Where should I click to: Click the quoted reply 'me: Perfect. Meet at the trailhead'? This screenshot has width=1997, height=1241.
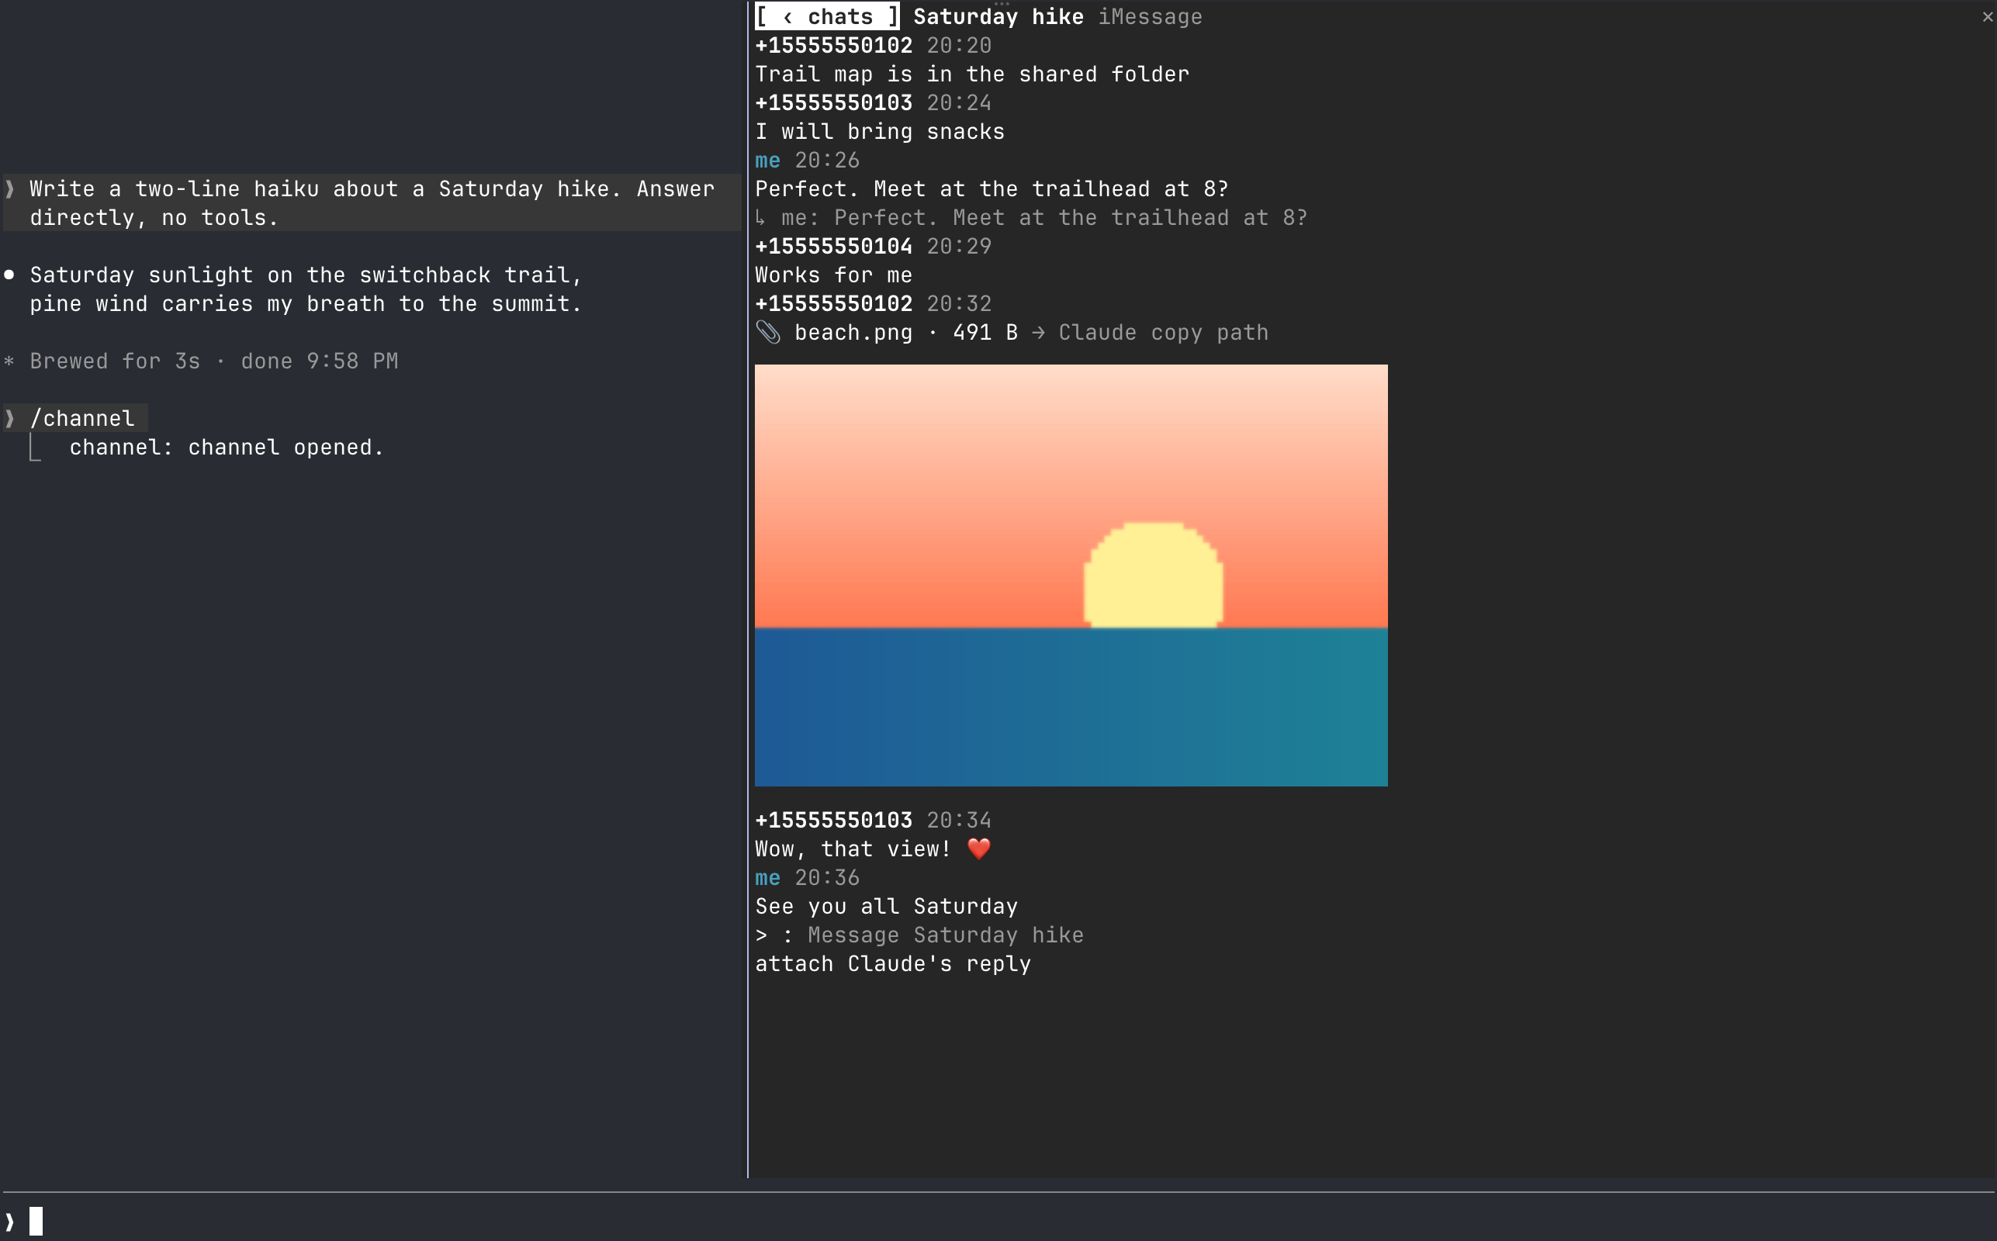coord(1031,217)
